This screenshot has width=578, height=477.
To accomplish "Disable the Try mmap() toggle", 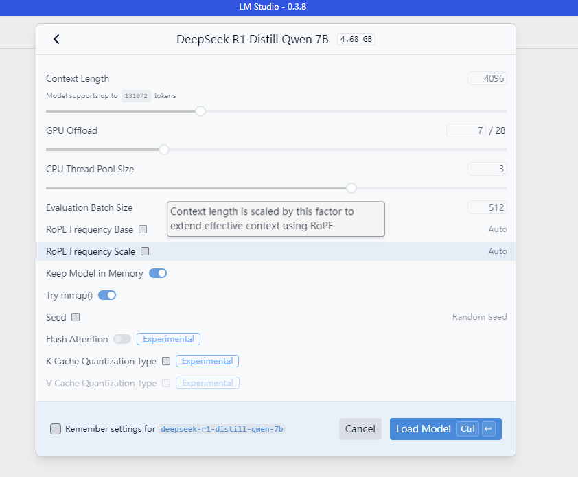I will [x=107, y=295].
